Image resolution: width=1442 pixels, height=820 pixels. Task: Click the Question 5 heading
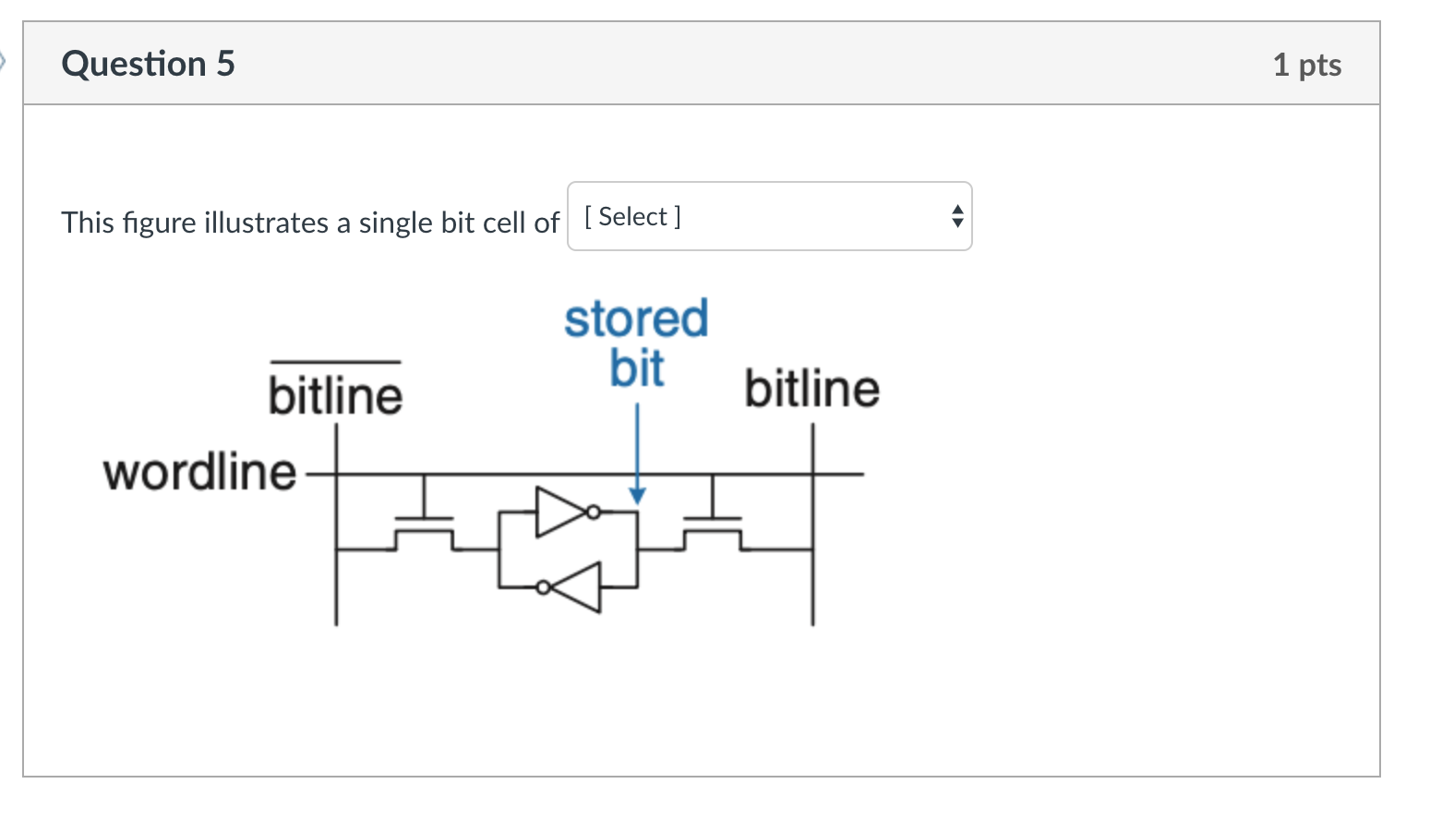(x=148, y=64)
